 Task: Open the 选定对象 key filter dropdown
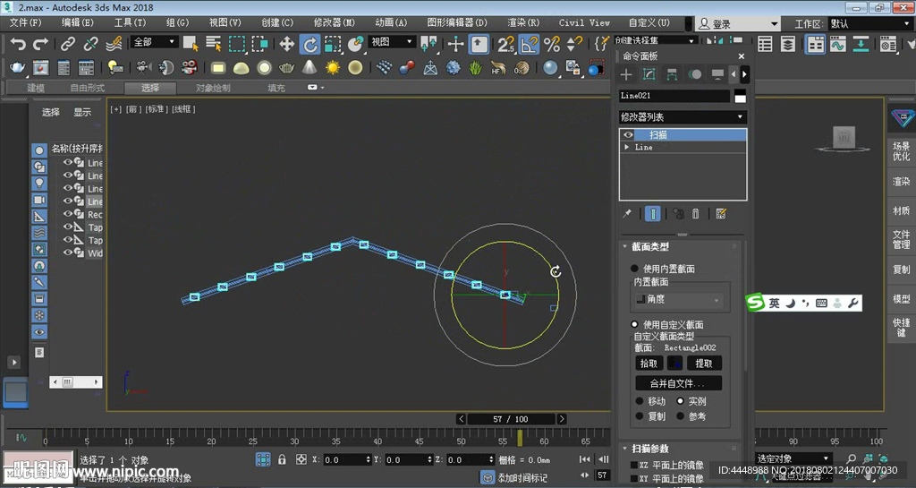[x=793, y=458]
